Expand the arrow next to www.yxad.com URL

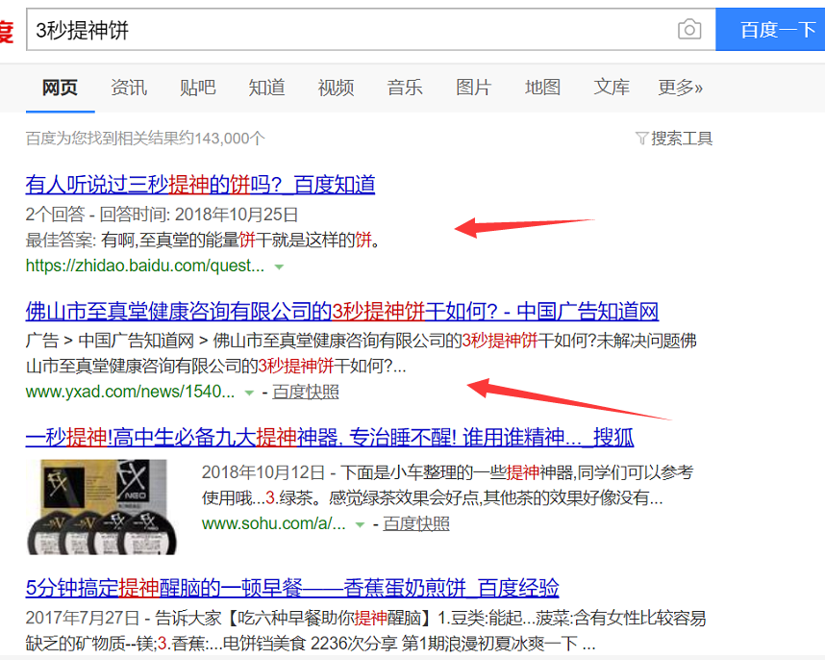coord(249,393)
